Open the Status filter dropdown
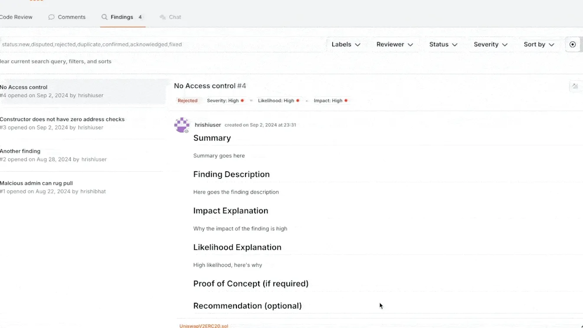This screenshot has width=583, height=328. [x=443, y=44]
